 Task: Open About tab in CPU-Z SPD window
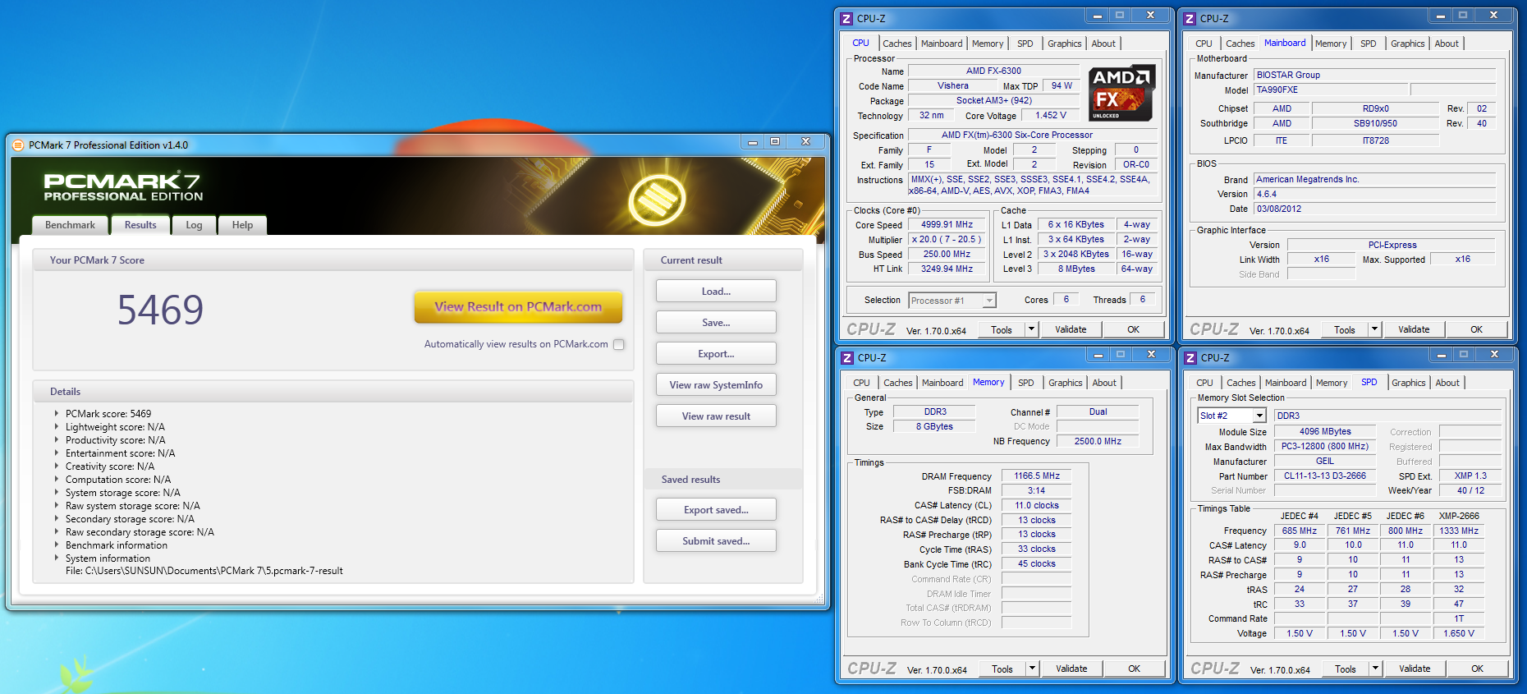(x=1447, y=383)
